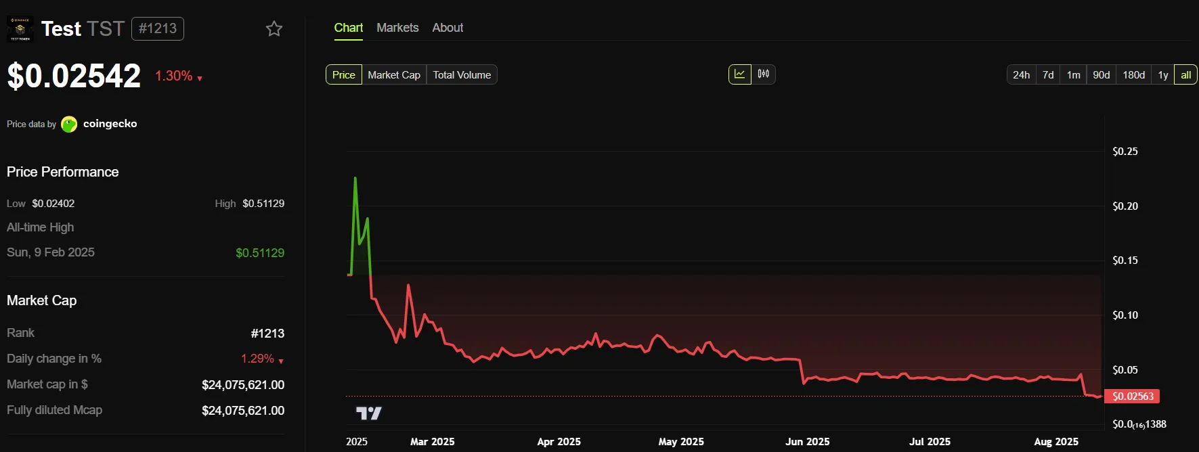
Task: Select the 1y time range
Action: [1162, 75]
